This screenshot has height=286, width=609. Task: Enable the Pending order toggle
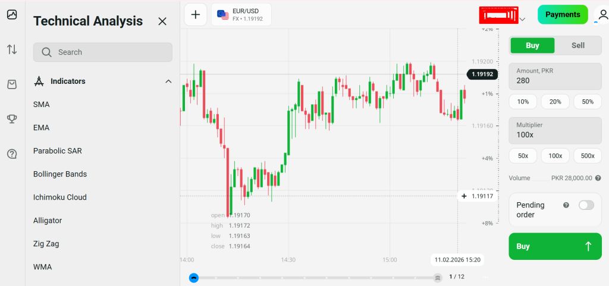[586, 205]
